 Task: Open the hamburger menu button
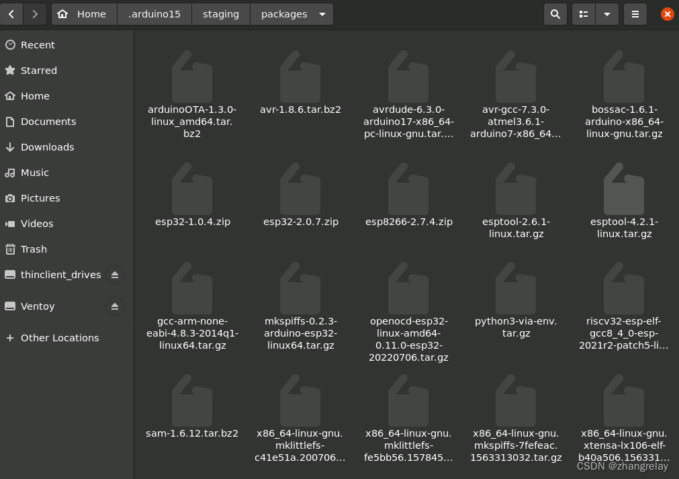tap(635, 14)
